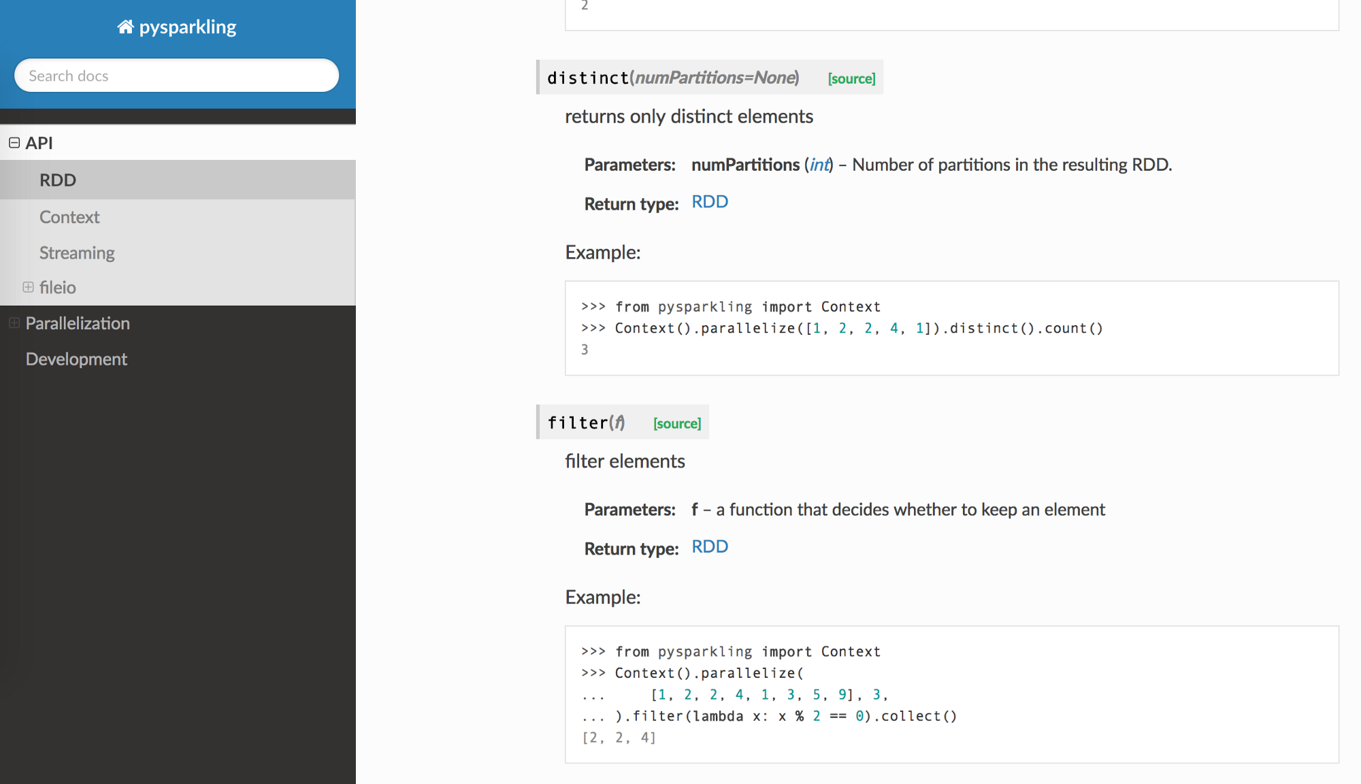1361x784 pixels.
Task: Click the RDD return type link for filter
Action: [710, 546]
